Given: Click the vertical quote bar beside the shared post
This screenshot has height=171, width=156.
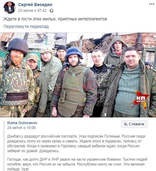Looking at the screenshot, I should coord(4,146).
